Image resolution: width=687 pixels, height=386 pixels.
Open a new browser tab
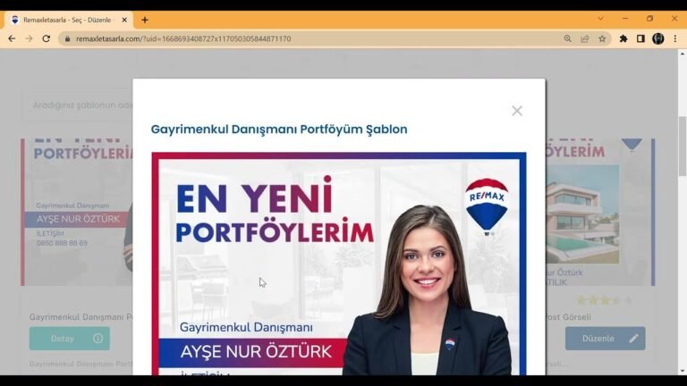click(145, 20)
